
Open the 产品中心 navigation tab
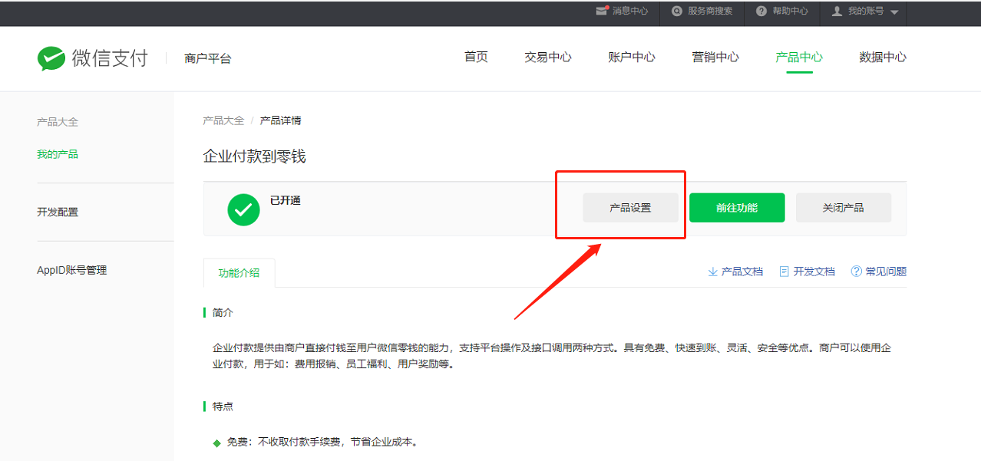pos(798,58)
